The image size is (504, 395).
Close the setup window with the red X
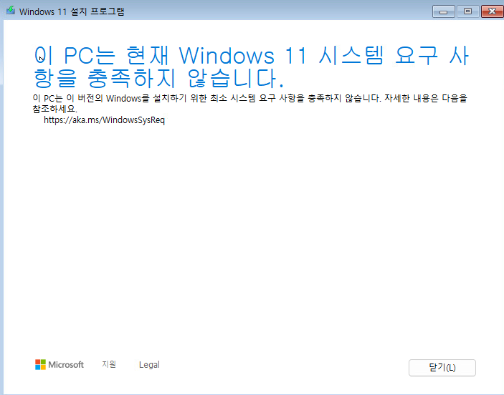tap(492, 11)
